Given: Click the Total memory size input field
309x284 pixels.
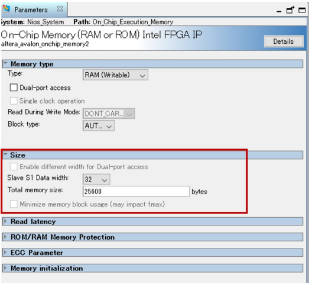Looking at the screenshot, I should (136, 192).
